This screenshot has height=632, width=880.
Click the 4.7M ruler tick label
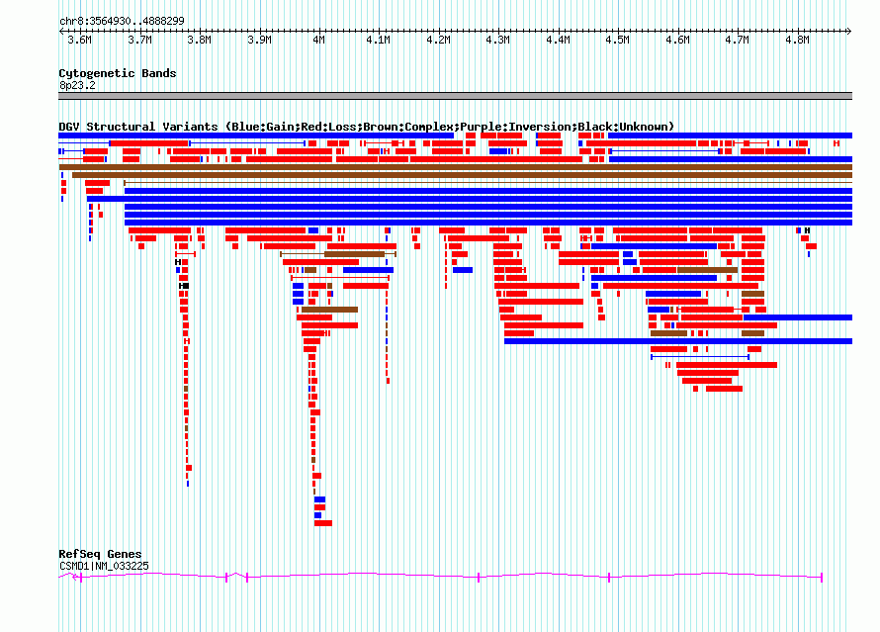737,40
